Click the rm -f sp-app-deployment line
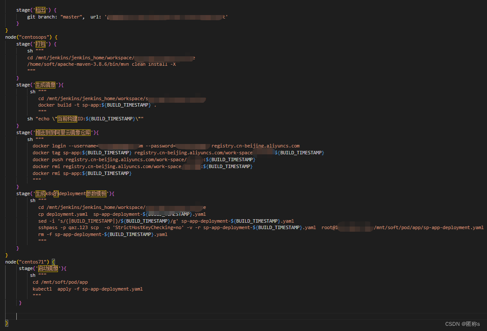This screenshot has height=331, width=487. (x=103, y=235)
